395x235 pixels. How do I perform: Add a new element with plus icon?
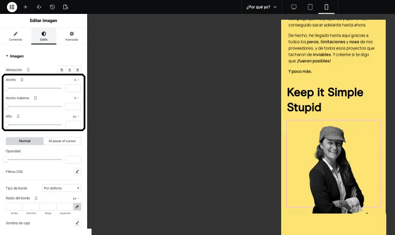point(26,7)
